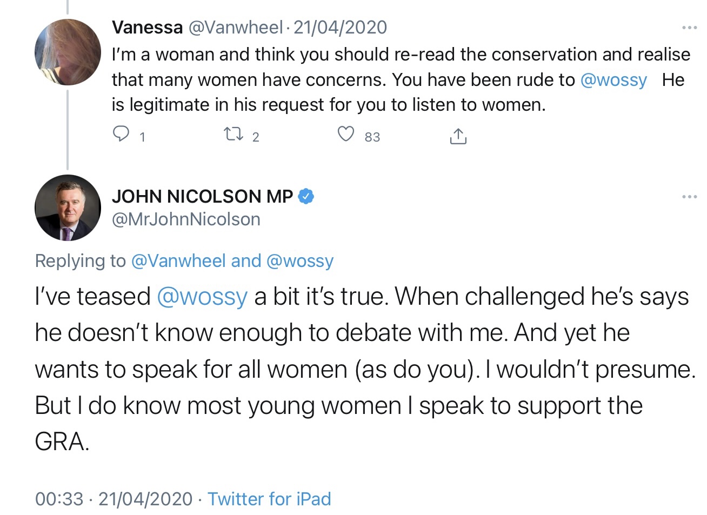707x515 pixels.
Task: Click the Twitter for iPad source link
Action: (269, 498)
